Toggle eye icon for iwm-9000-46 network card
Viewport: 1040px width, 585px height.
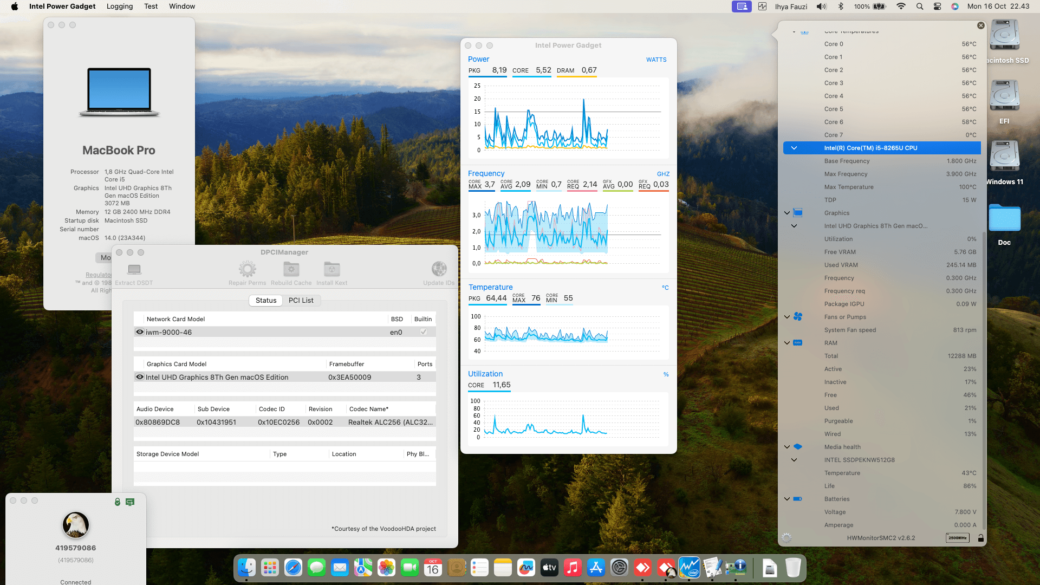pos(140,332)
